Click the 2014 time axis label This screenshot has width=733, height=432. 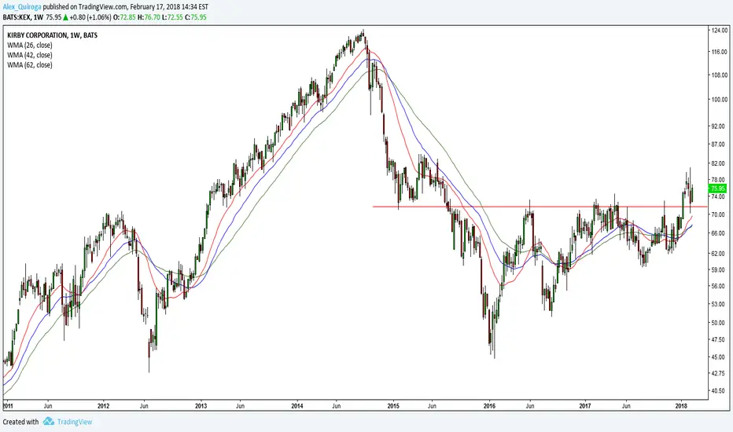pos(297,406)
